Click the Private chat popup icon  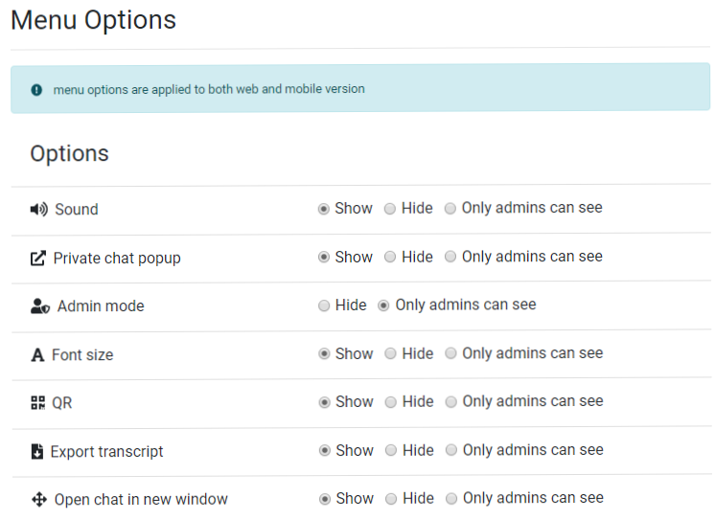coord(38,259)
